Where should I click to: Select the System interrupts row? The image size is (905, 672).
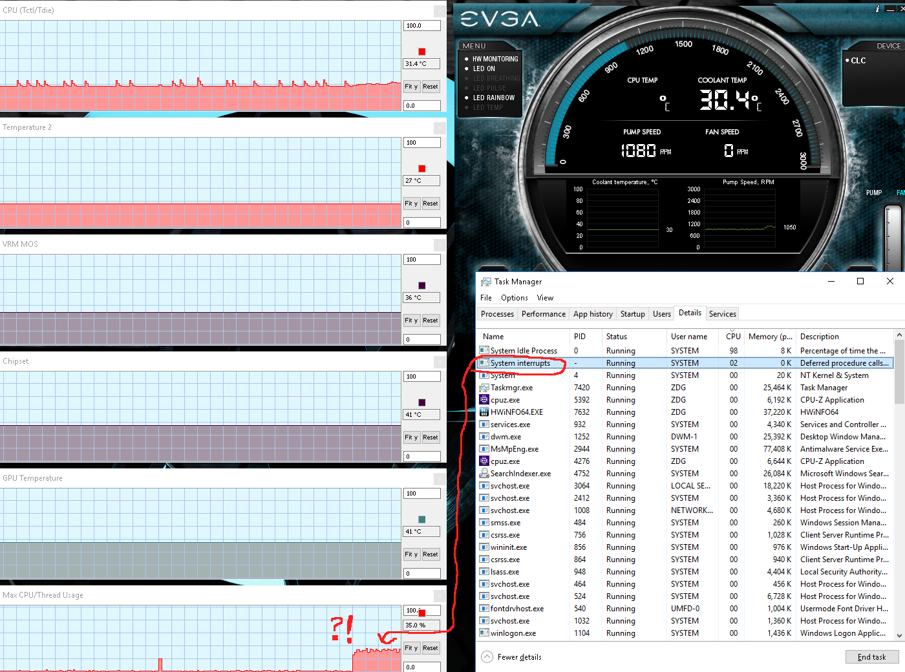point(685,363)
